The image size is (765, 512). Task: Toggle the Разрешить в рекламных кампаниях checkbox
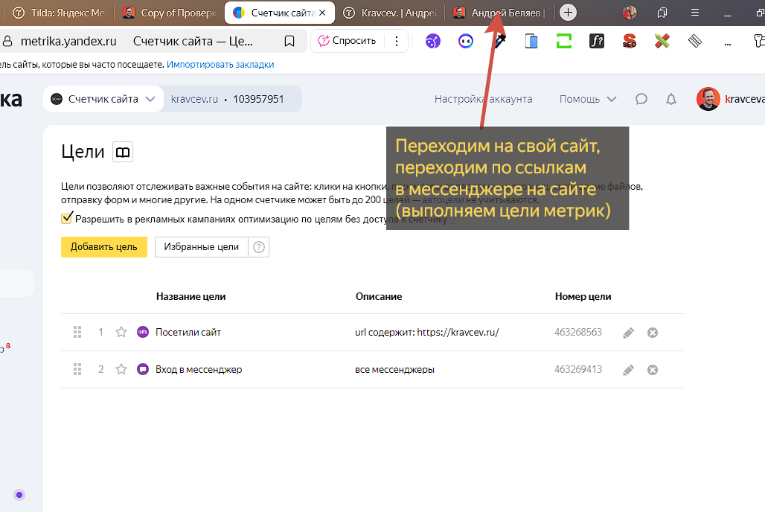coord(67,218)
